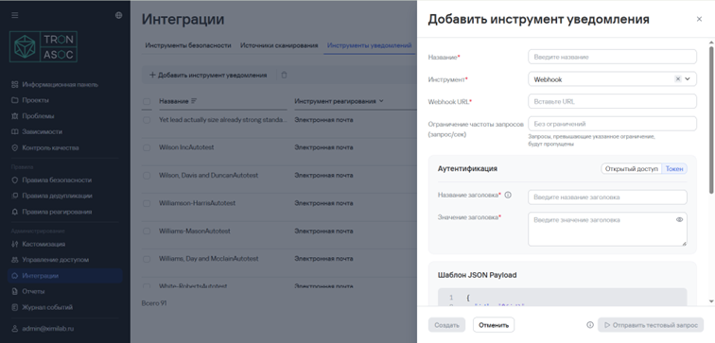Switch to Инструменты уведомлений tab
The height and width of the screenshot is (343, 715).
coord(370,45)
